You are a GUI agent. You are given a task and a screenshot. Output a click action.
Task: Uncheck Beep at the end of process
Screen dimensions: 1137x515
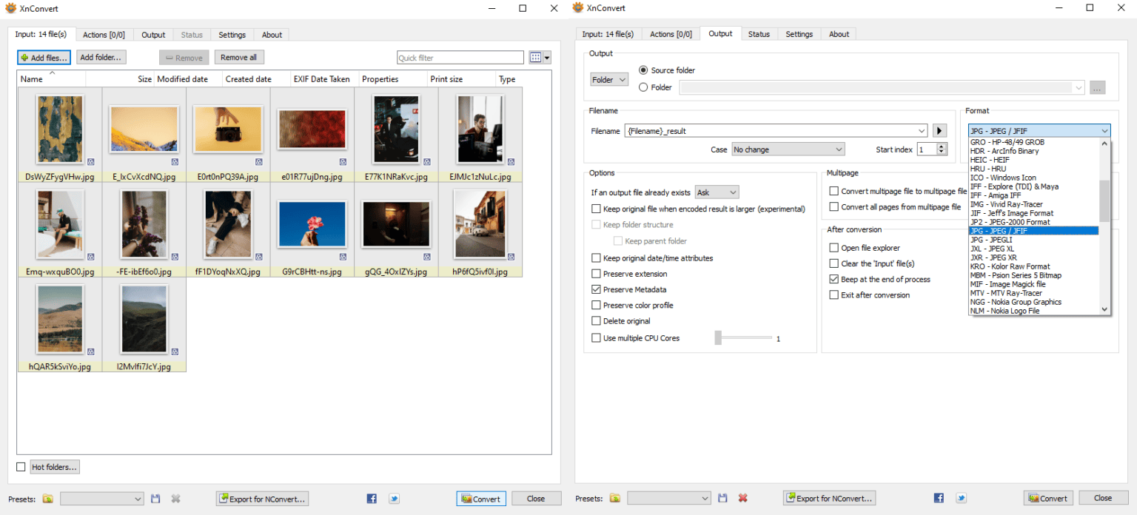(x=834, y=280)
